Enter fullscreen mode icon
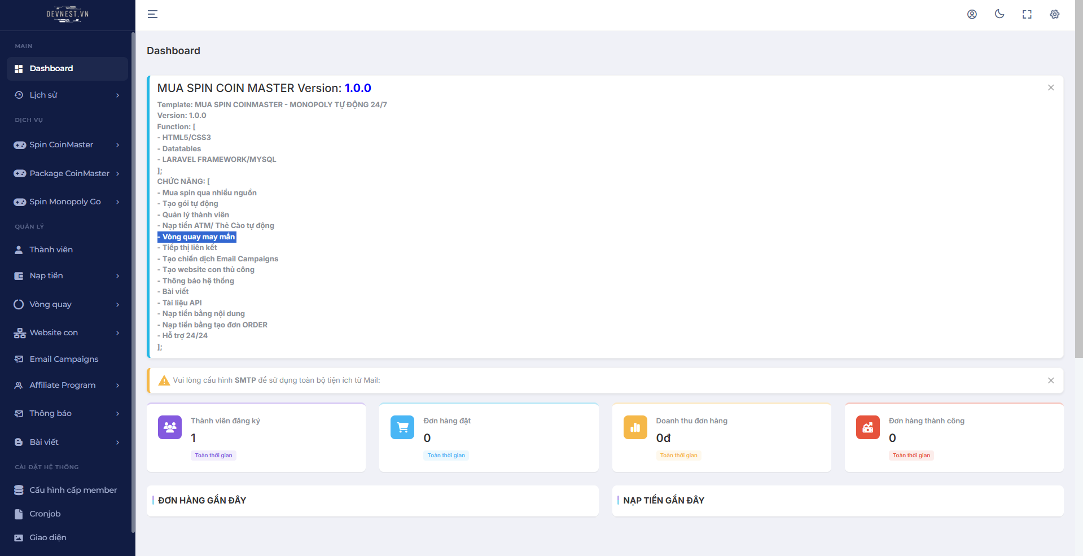This screenshot has width=1083, height=556. click(1027, 14)
